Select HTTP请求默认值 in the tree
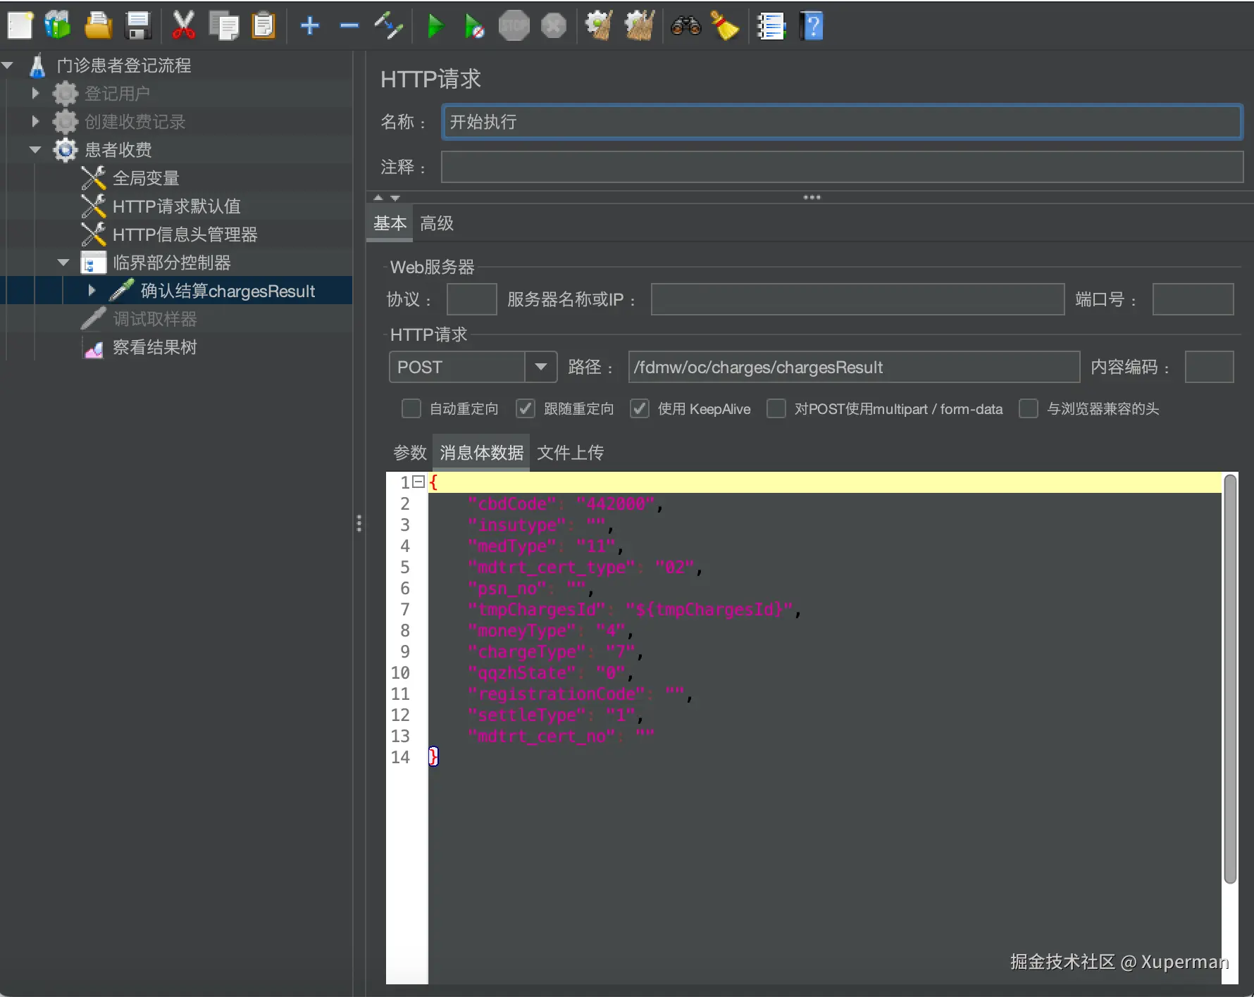1254x997 pixels. pos(177,206)
